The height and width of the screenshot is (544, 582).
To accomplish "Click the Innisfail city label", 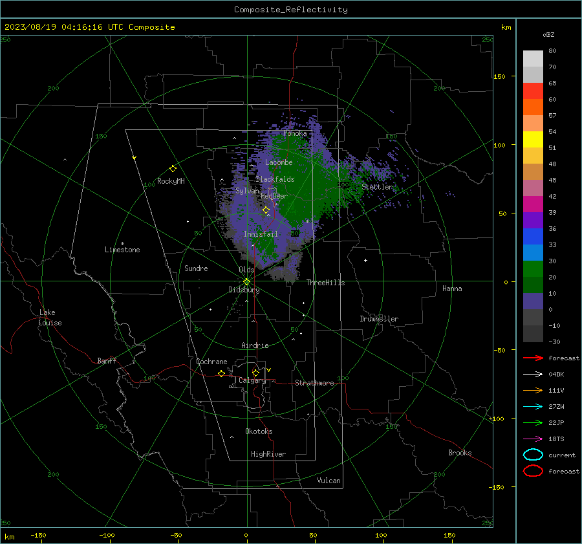I will point(261,234).
